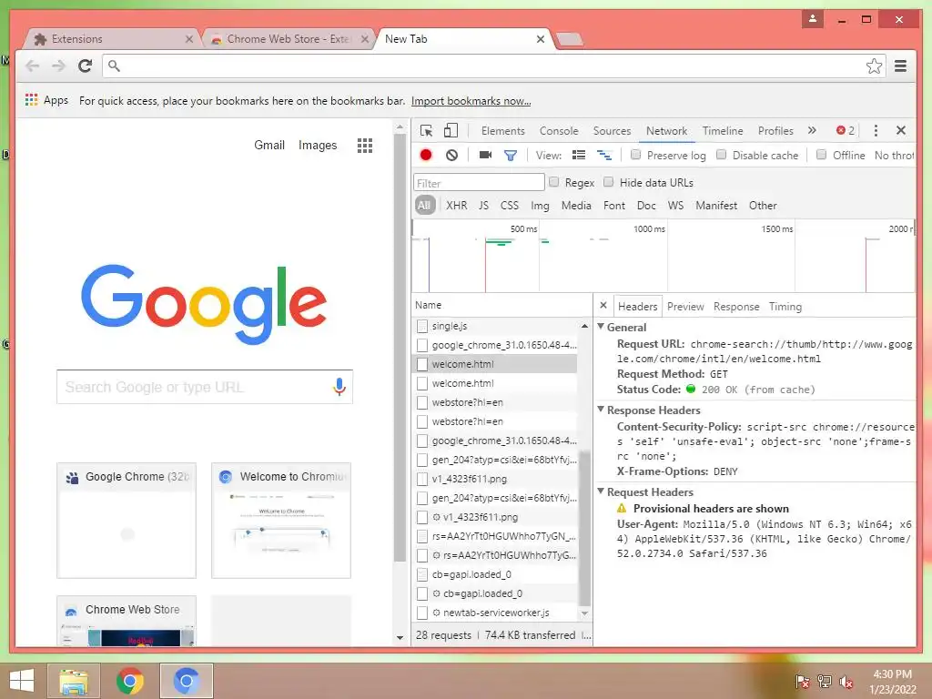Click the page scrollbar down arrow
Image resolution: width=932 pixels, height=699 pixels.
(x=400, y=638)
